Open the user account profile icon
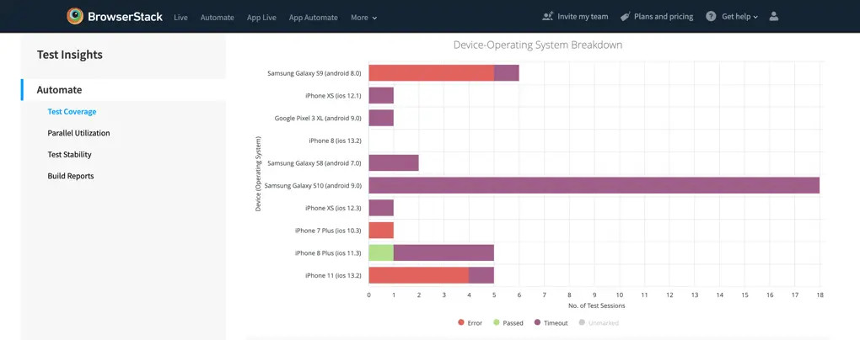This screenshot has height=340, width=860. click(774, 17)
